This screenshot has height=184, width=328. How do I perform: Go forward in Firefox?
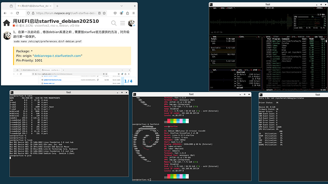point(11,13)
